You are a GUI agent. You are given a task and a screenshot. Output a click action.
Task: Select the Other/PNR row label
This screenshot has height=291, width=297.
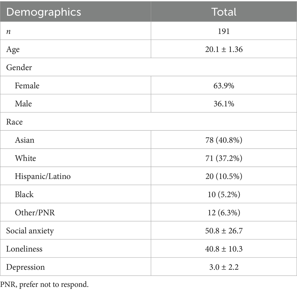tap(34, 212)
